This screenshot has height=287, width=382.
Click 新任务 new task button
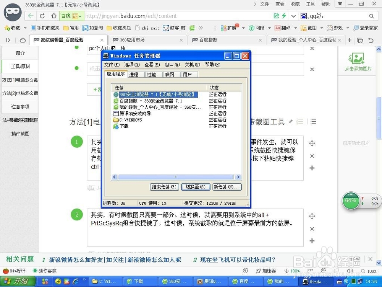pyautogui.click(x=227, y=187)
